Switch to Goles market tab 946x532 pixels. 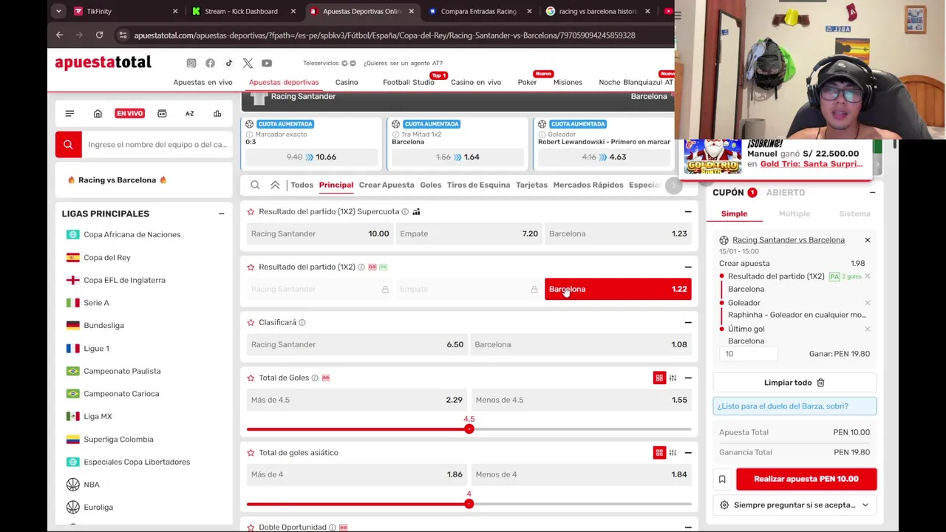[x=430, y=185]
